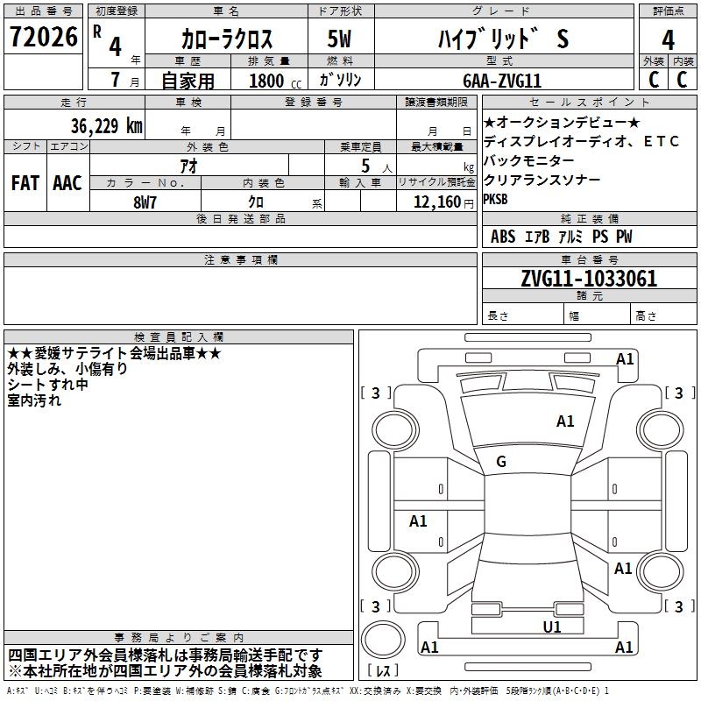Viewport: 701px width, 701px height.
Task: Select the クリアランスソナー sales point
Action: coord(542,180)
